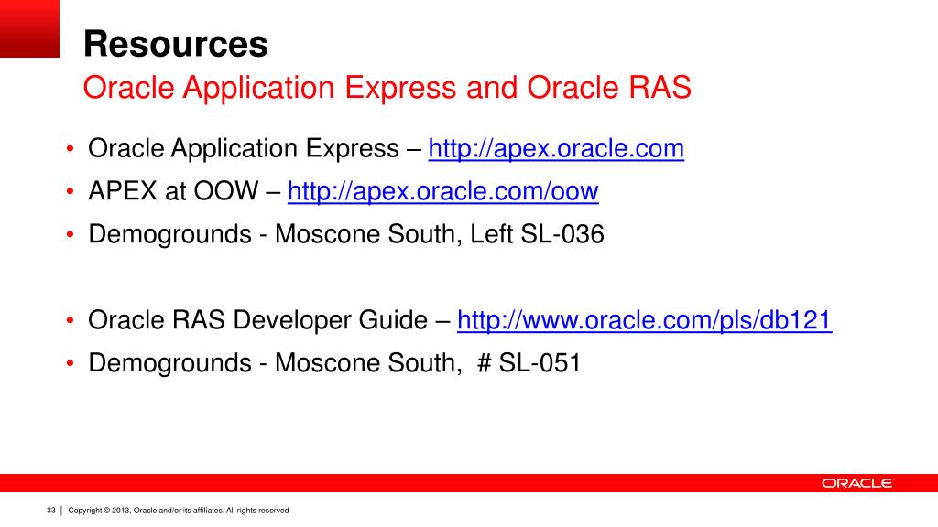Click 'Demogrounds - Moscone South, # SL-051'

(335, 363)
